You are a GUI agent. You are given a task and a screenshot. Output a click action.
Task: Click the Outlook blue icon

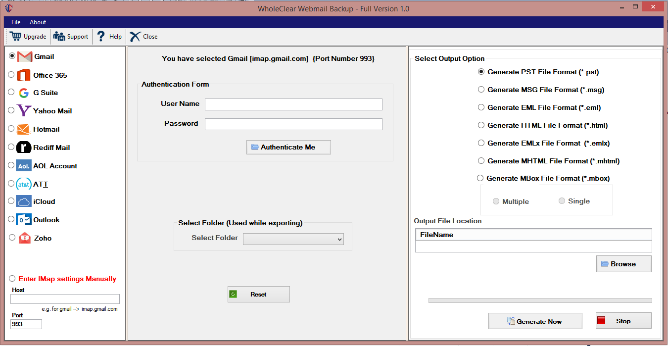pyautogui.click(x=24, y=220)
